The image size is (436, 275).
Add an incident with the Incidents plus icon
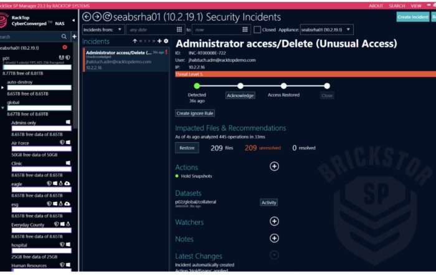[159, 41]
